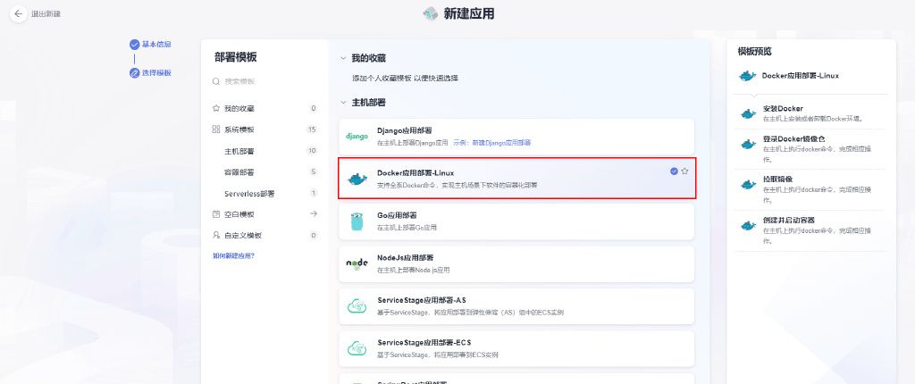Click the 拉取镜像 step whale icon
The width and height of the screenshot is (915, 384).
748,185
